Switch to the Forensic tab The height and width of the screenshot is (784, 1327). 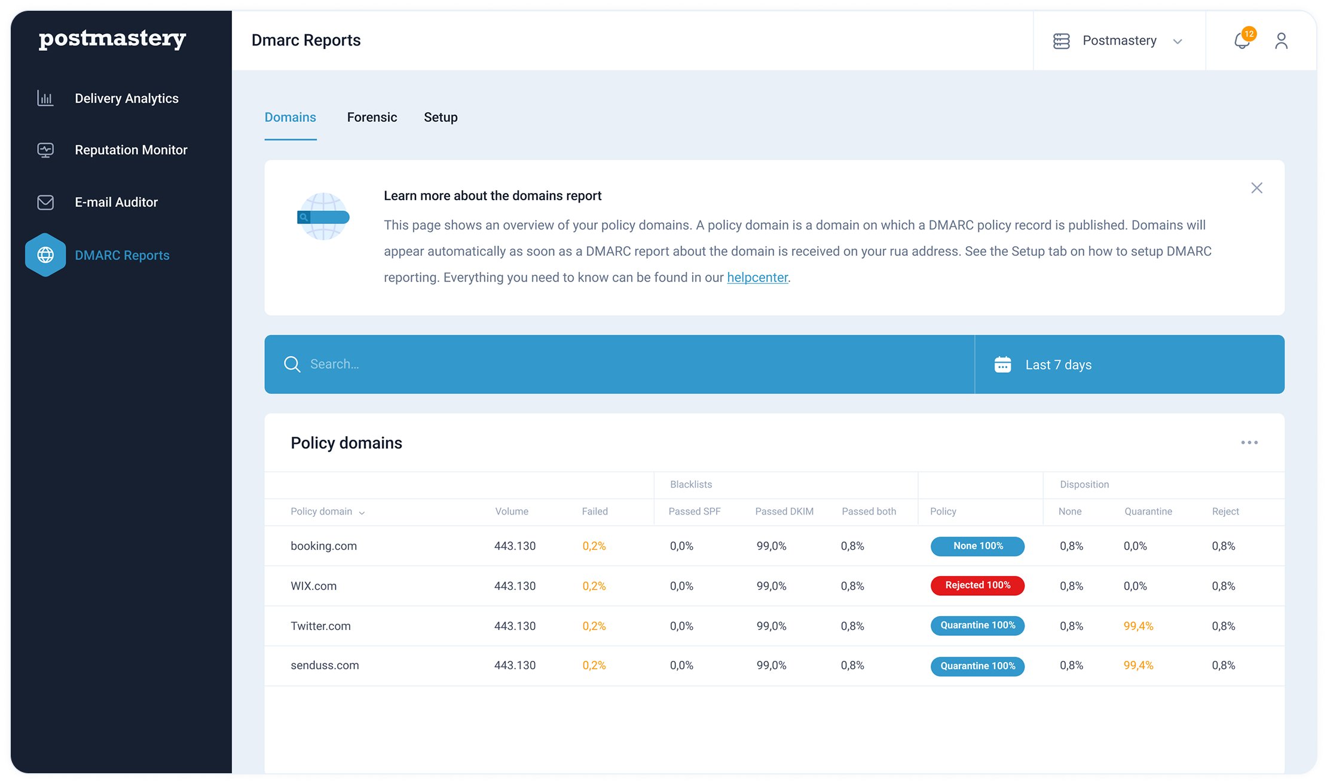372,117
